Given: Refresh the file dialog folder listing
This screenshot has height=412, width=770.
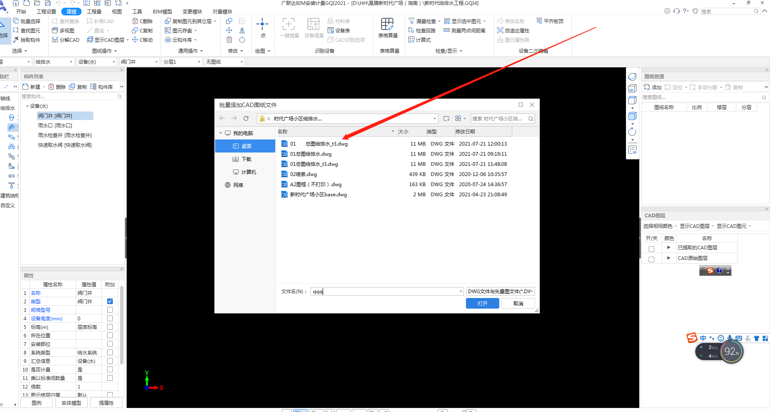Looking at the screenshot, I should 246,118.
